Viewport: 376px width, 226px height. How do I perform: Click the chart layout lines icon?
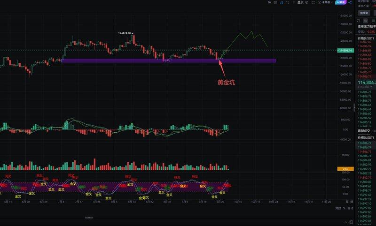[x=294, y=2]
